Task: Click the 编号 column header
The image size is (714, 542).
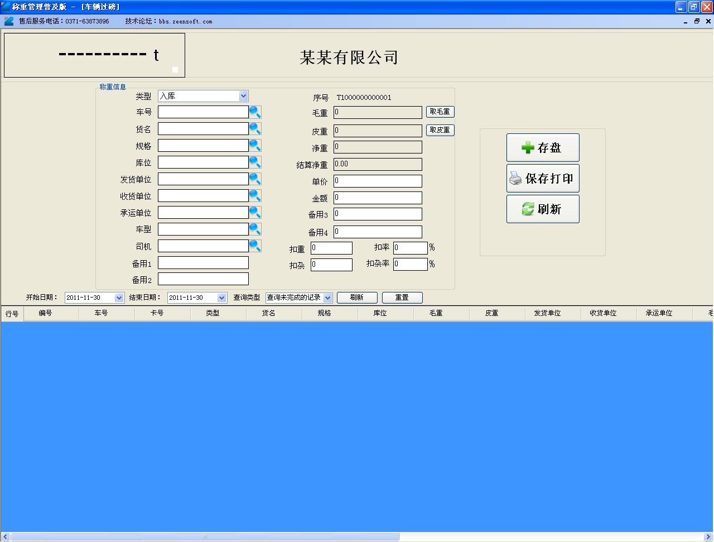Action: click(x=51, y=314)
